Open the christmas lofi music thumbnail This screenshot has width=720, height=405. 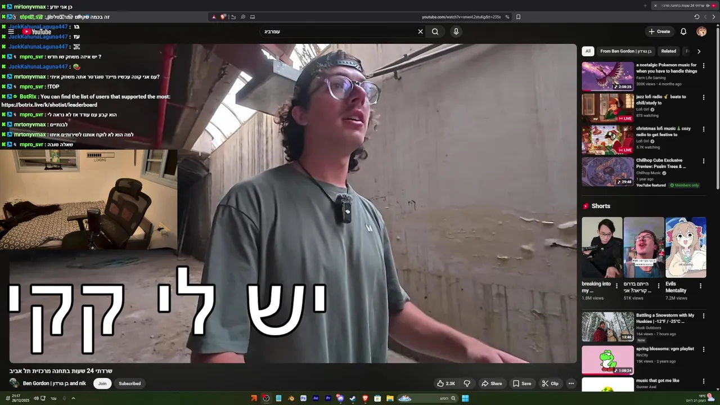(x=607, y=139)
